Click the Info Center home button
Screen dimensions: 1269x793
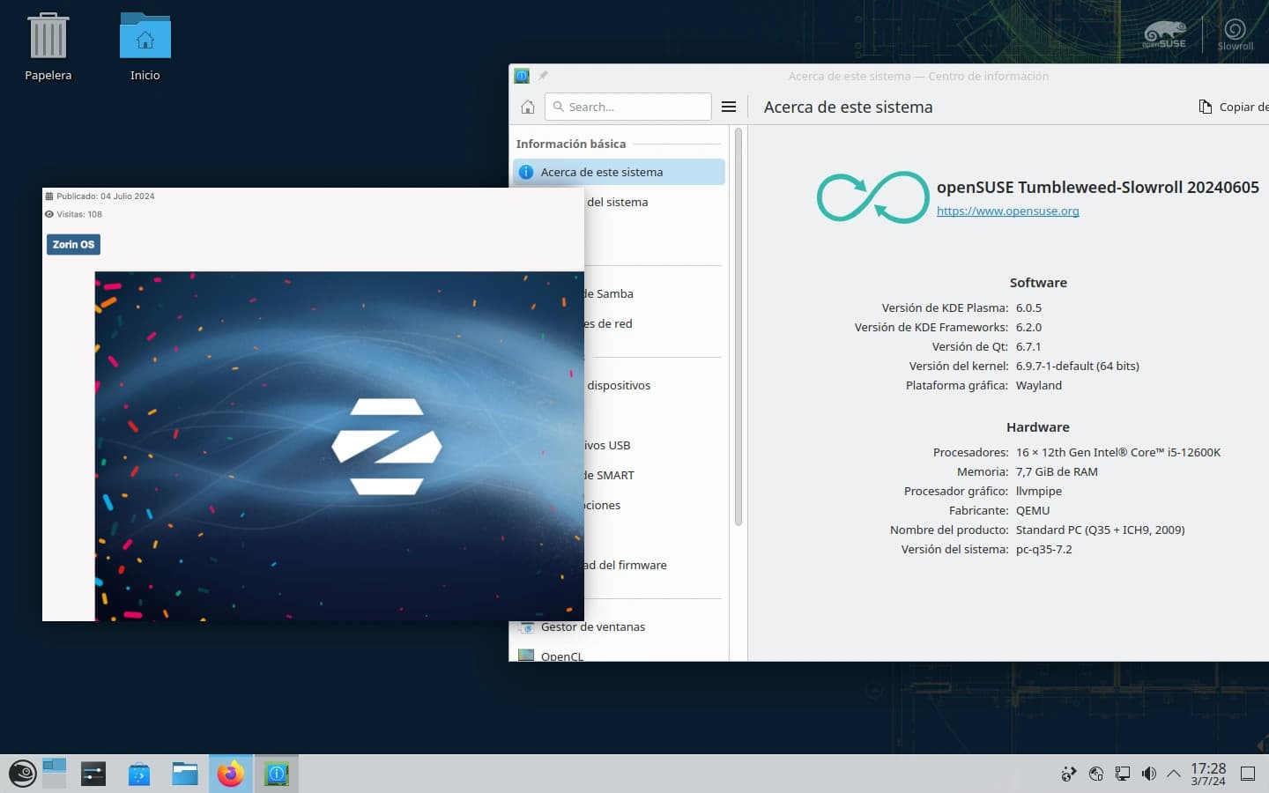(527, 107)
